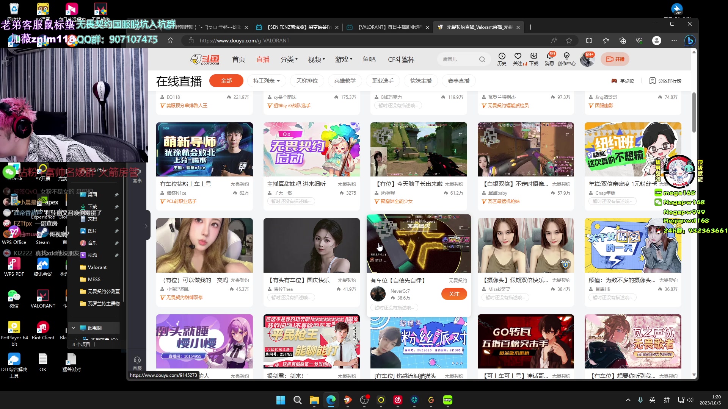Image resolution: width=728 pixels, height=409 pixels.
Task: Open taskbar search icon
Action: tap(298, 400)
